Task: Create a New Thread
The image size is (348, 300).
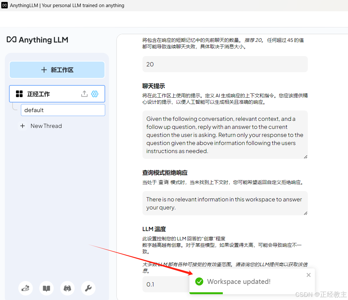Action: 46,126
